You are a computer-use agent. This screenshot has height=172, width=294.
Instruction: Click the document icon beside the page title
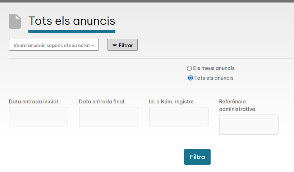click(x=15, y=21)
